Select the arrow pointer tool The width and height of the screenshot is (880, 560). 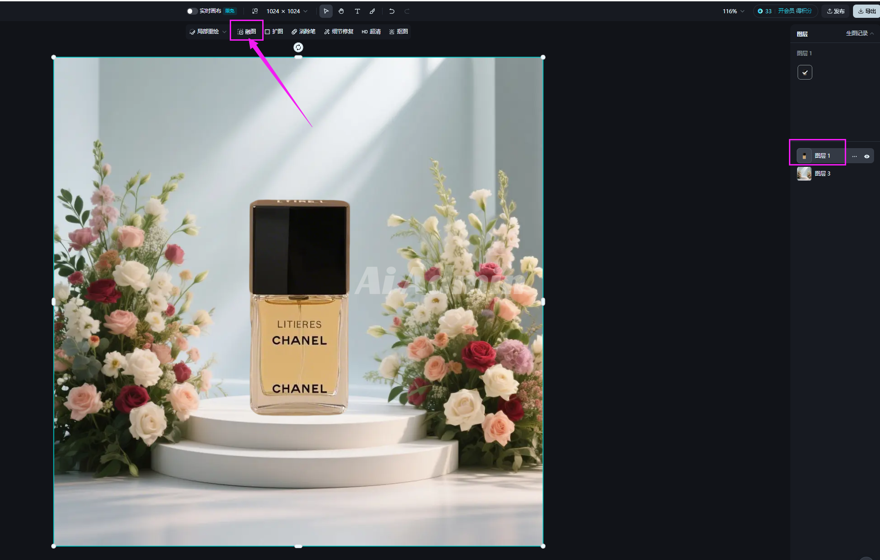326,11
